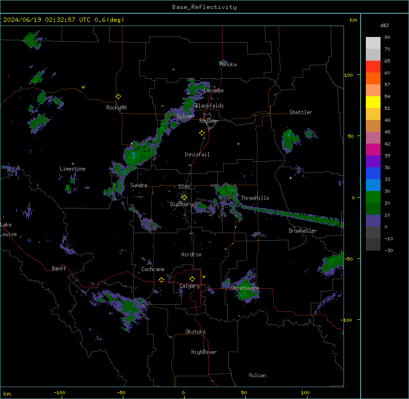Click the Stettler label
This screenshot has width=409, height=399.
[301, 112]
